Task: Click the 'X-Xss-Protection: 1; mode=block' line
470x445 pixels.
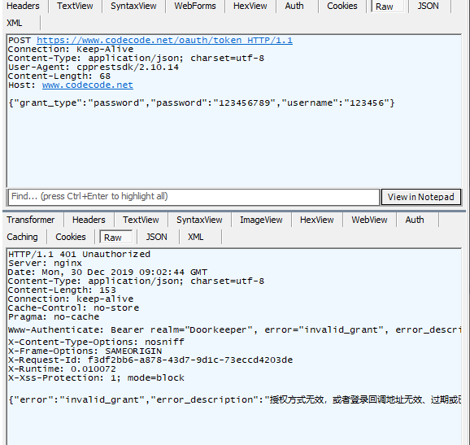Action: (96, 377)
